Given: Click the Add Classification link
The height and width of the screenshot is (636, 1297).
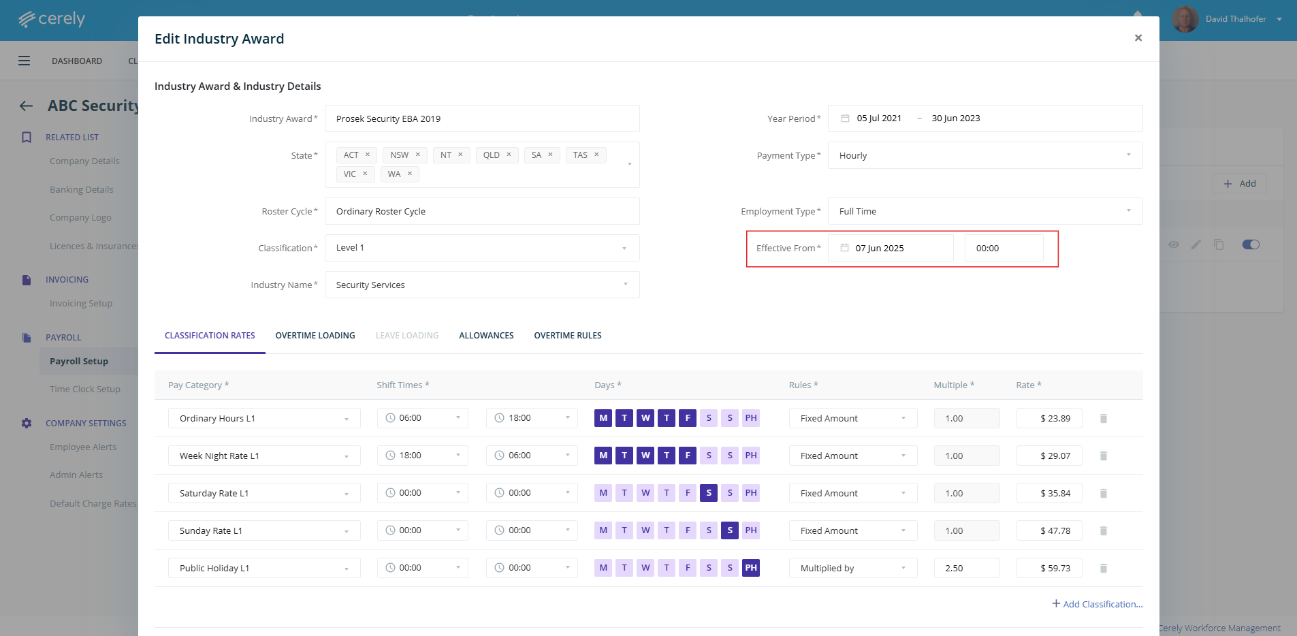Looking at the screenshot, I should 1097,604.
